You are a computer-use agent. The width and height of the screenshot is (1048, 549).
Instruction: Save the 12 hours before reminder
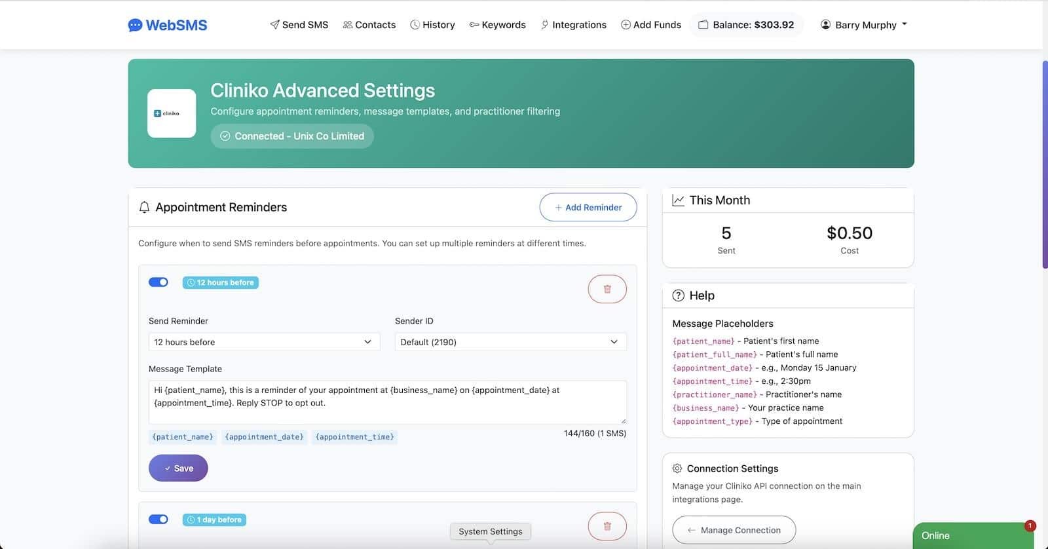(x=178, y=468)
